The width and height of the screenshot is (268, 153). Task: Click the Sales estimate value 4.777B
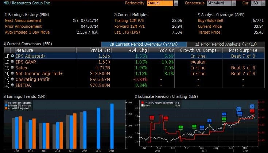102,68
